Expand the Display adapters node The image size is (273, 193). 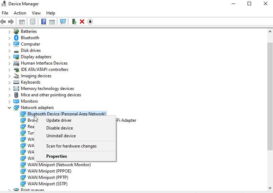tap(10, 57)
